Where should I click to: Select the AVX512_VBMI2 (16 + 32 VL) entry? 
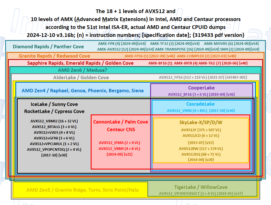click(54, 121)
